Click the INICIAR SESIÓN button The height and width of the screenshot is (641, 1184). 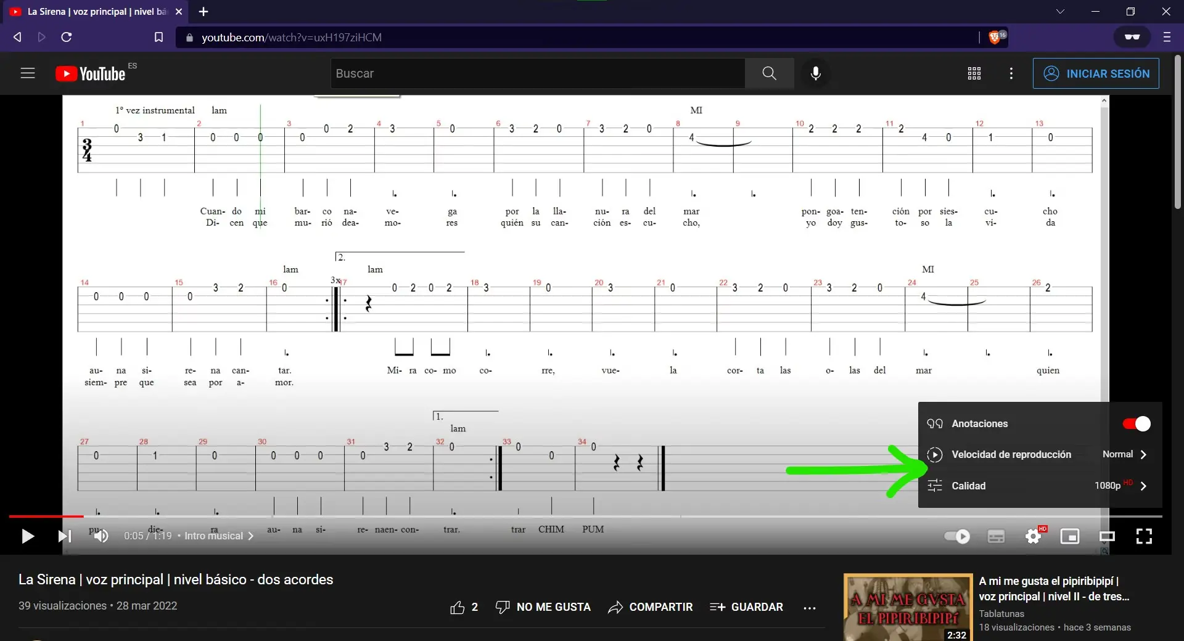(x=1096, y=73)
